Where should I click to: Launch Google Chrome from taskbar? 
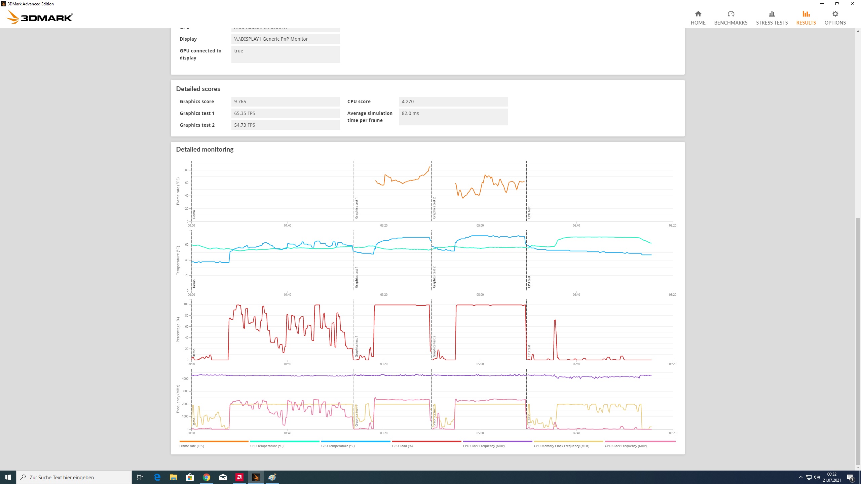click(207, 477)
